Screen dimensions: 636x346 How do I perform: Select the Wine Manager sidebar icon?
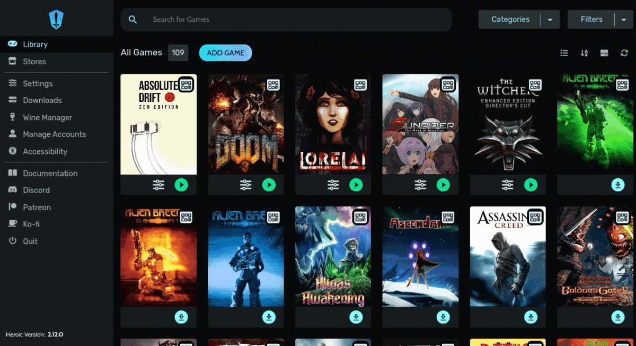[12, 117]
